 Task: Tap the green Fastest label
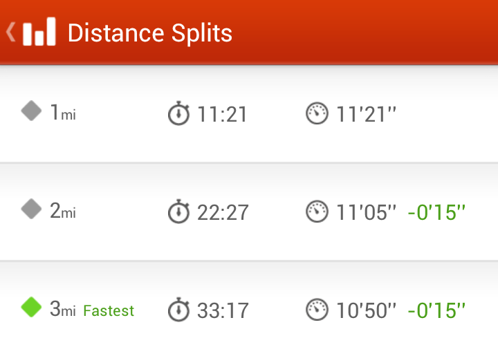[x=109, y=310]
